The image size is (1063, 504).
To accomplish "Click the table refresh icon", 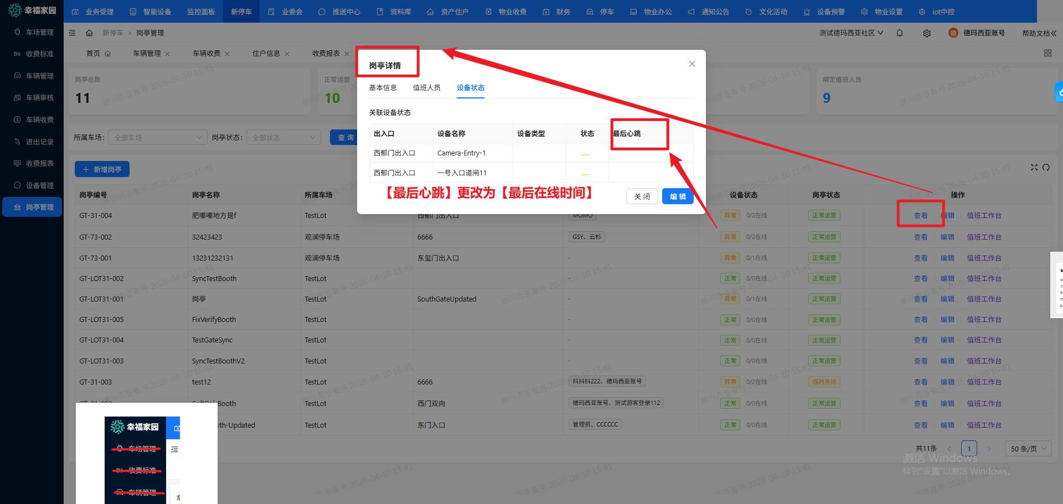I will point(1046,168).
